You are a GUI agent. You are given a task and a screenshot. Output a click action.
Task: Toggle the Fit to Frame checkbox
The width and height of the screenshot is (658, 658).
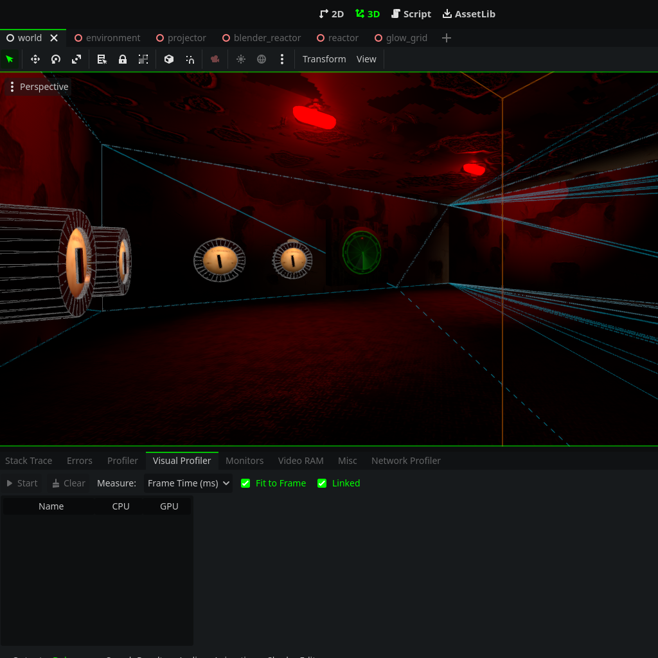[x=245, y=483]
